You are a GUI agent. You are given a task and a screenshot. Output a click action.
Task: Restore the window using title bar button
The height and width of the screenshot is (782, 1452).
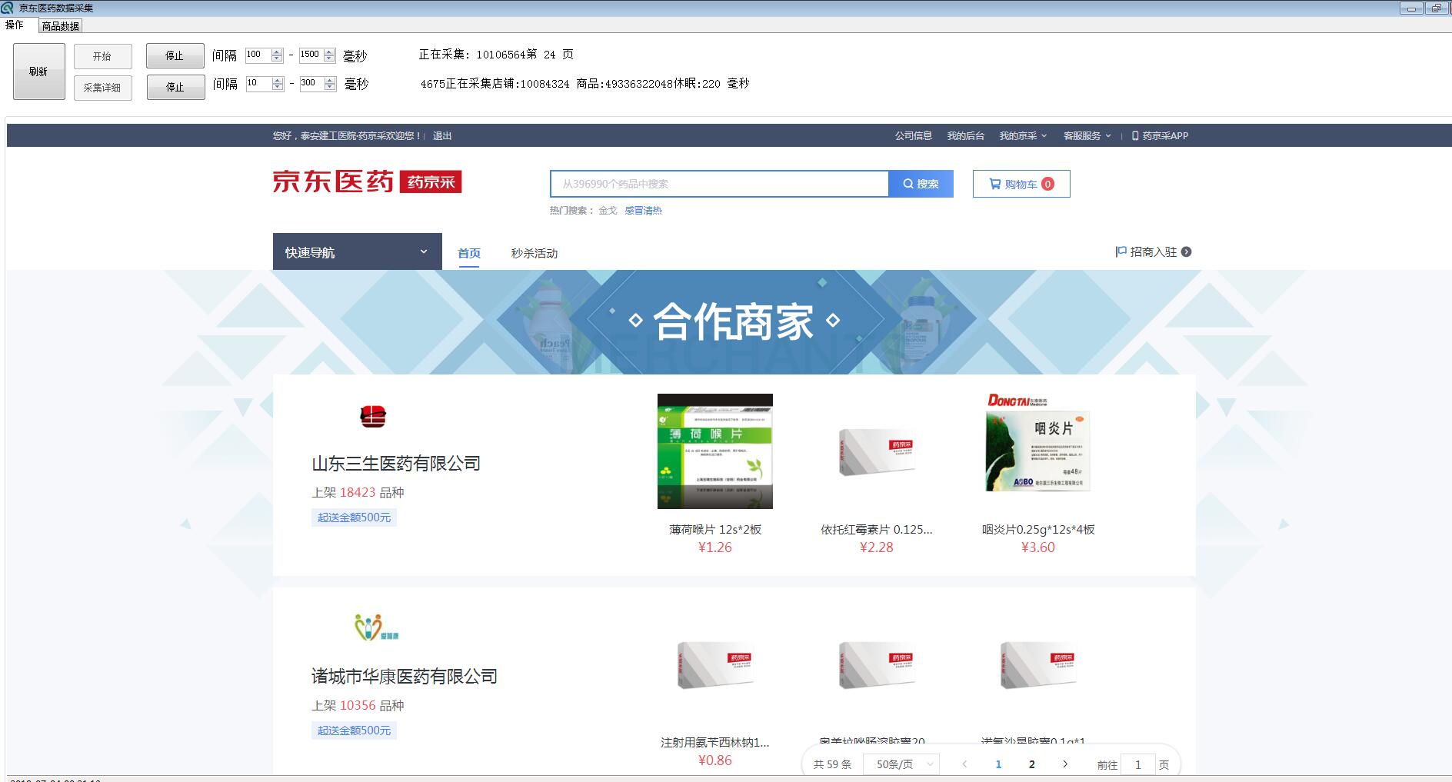(1436, 8)
